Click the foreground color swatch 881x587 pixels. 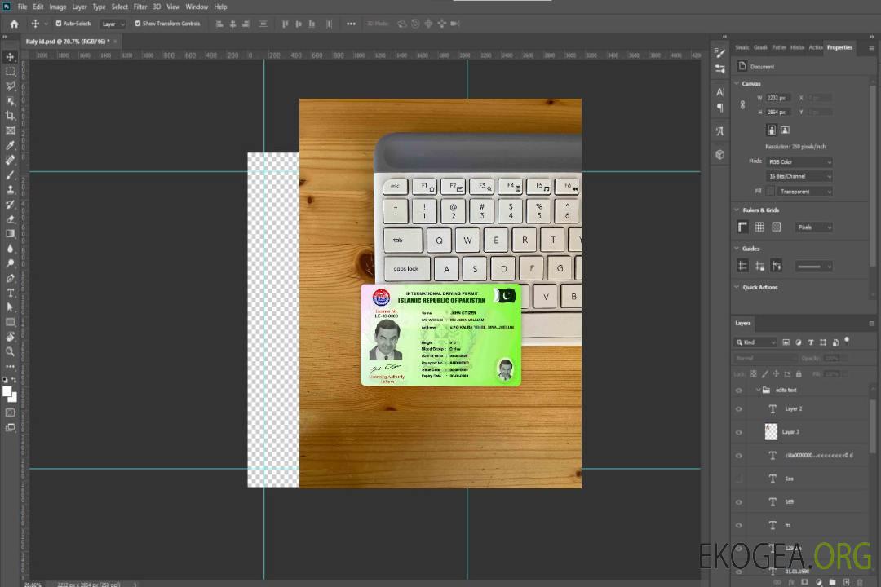[x=7, y=392]
